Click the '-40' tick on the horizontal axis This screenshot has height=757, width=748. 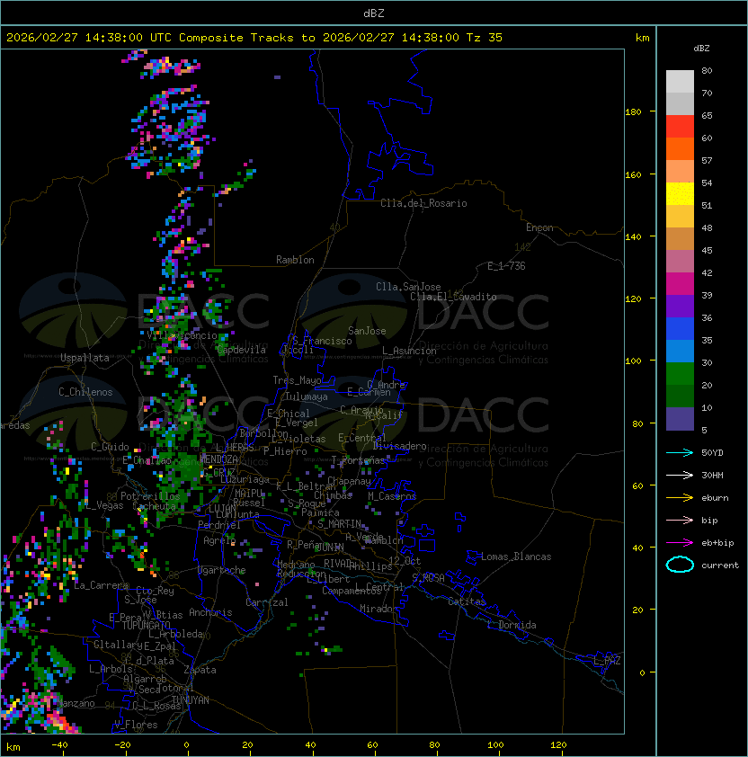click(59, 745)
